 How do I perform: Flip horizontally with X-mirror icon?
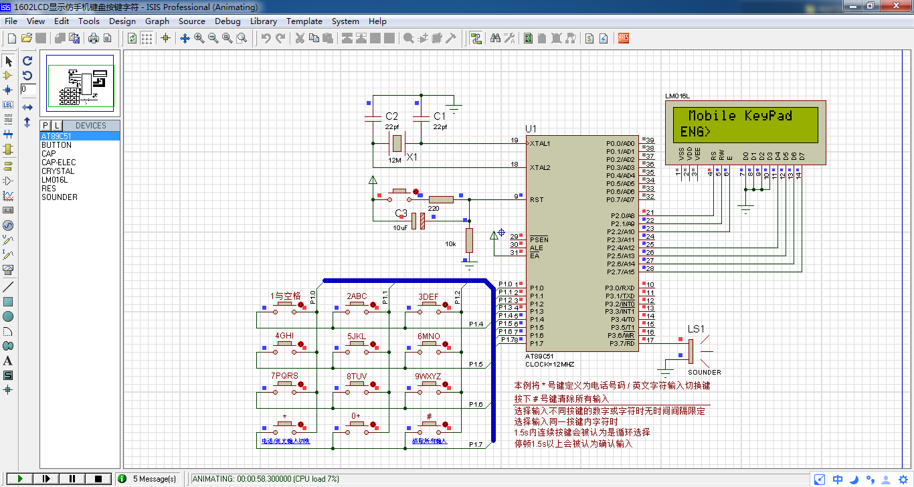coord(27,107)
